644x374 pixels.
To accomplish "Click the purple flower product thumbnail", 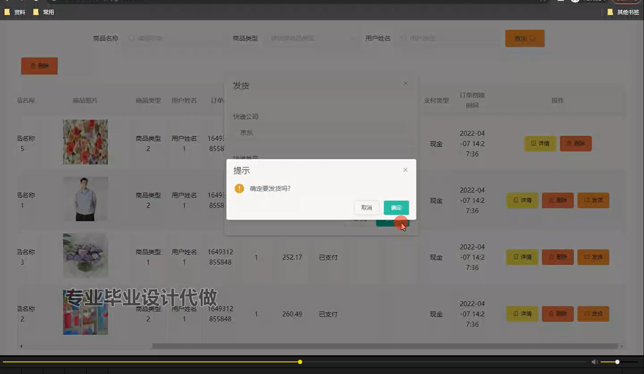I will (85, 255).
